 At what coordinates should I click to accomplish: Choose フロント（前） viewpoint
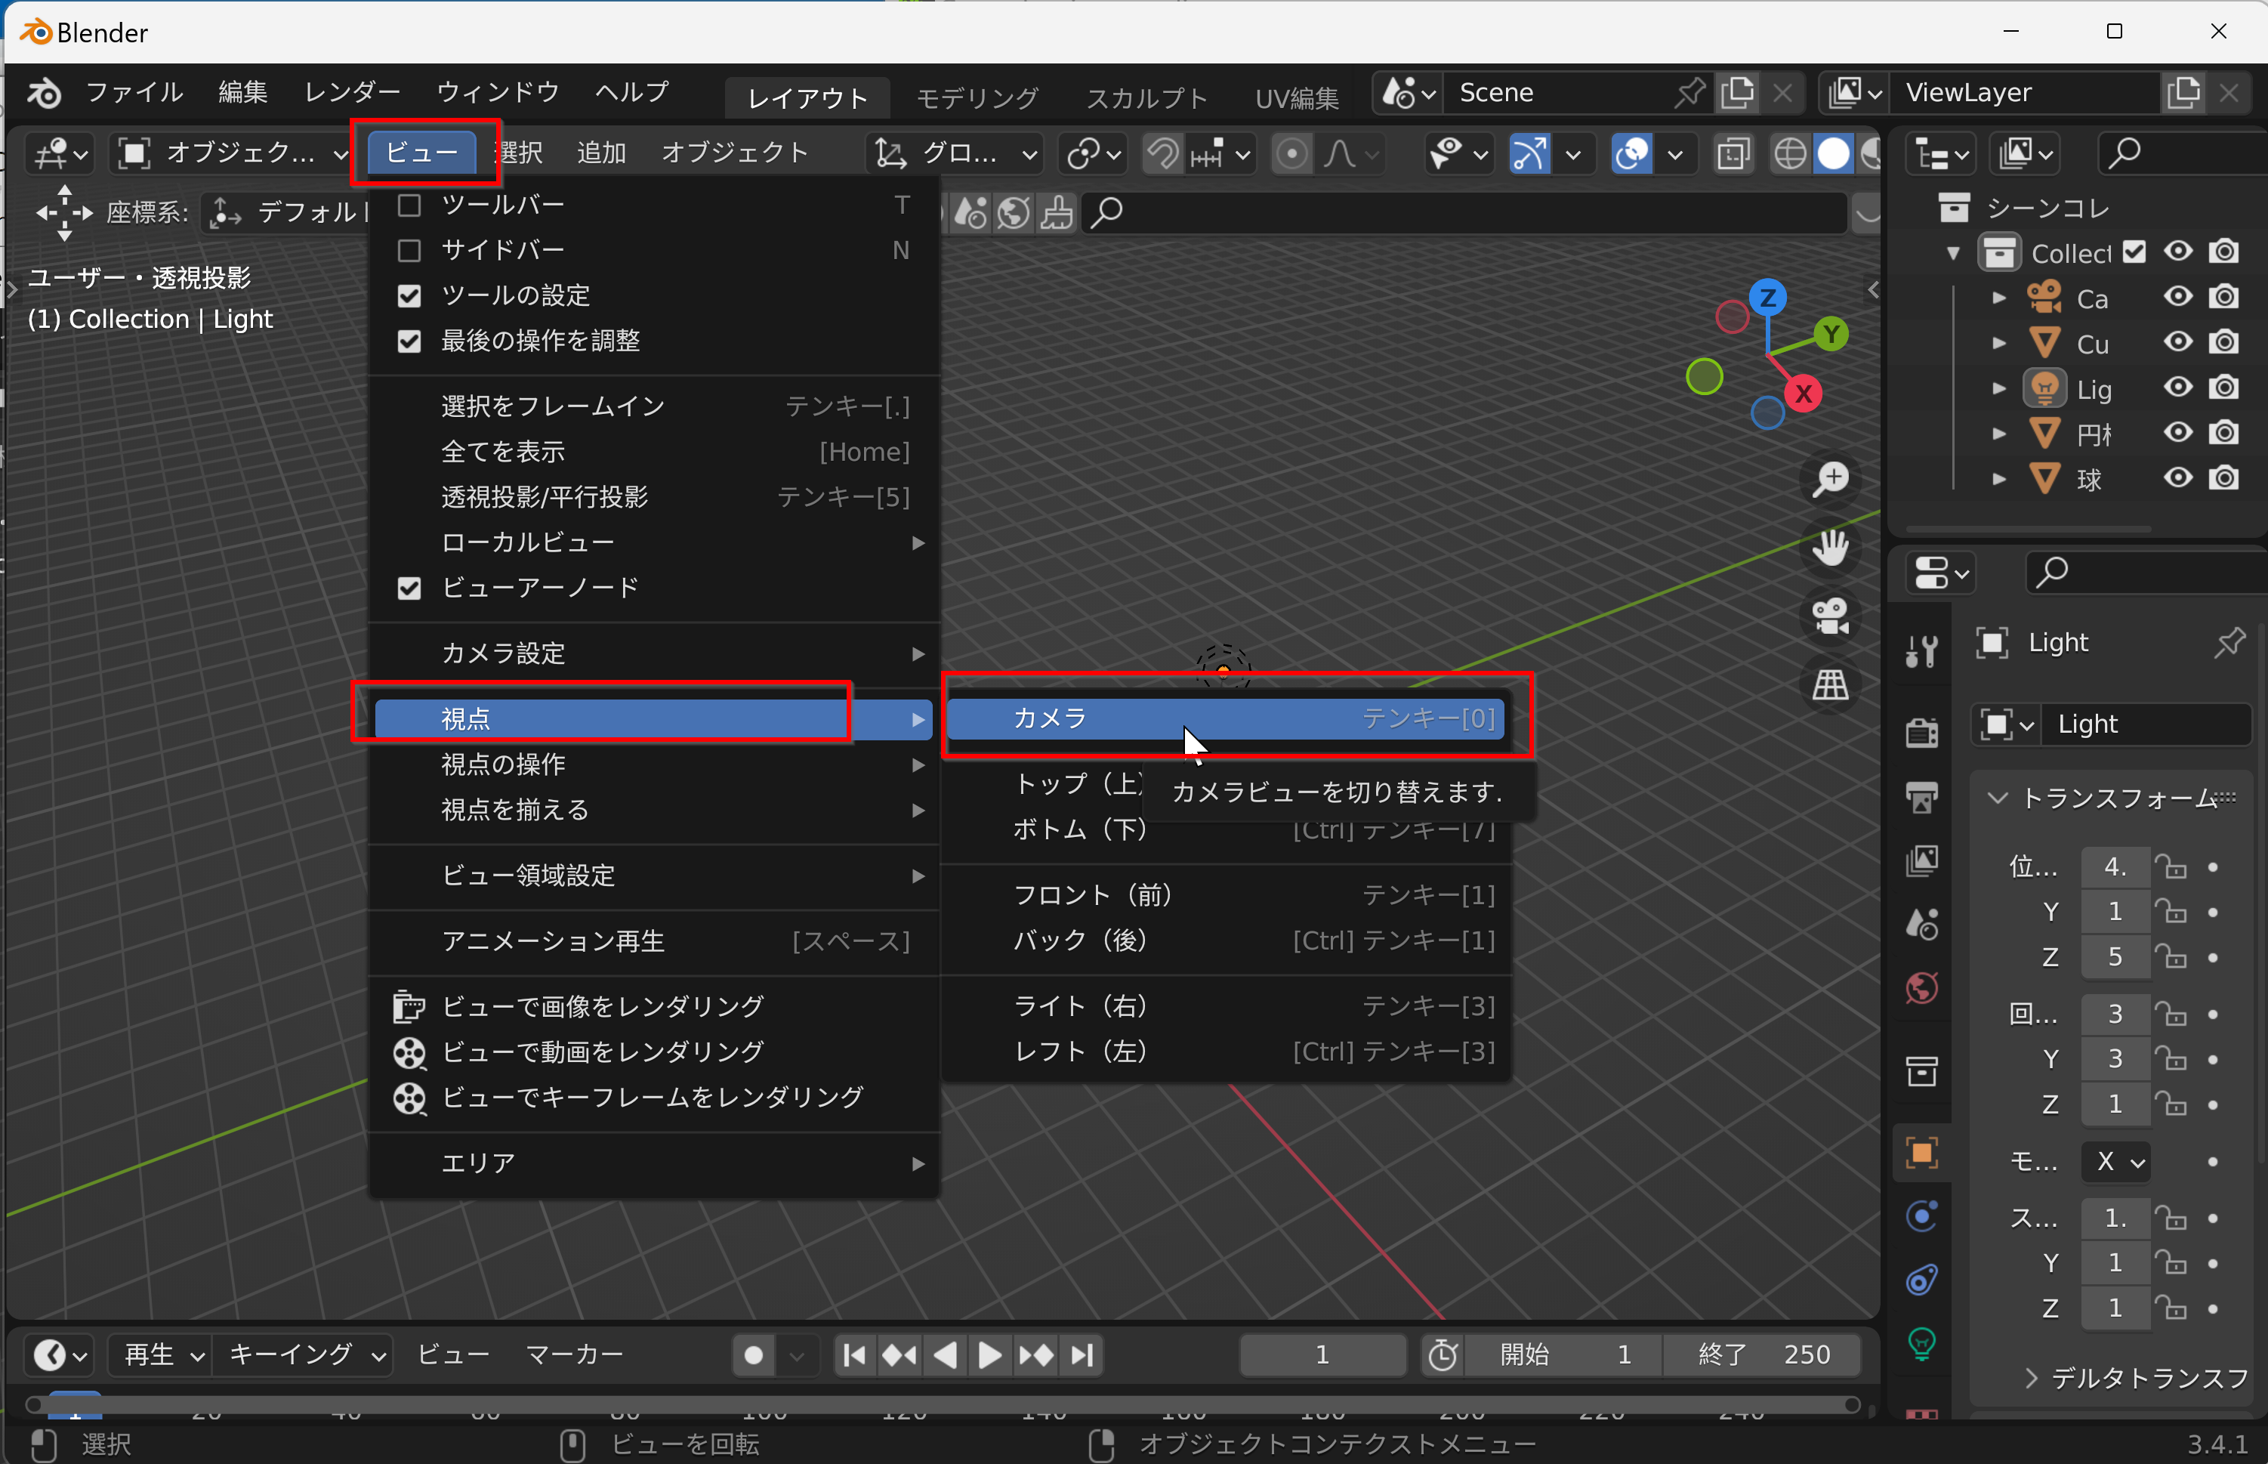1225,894
